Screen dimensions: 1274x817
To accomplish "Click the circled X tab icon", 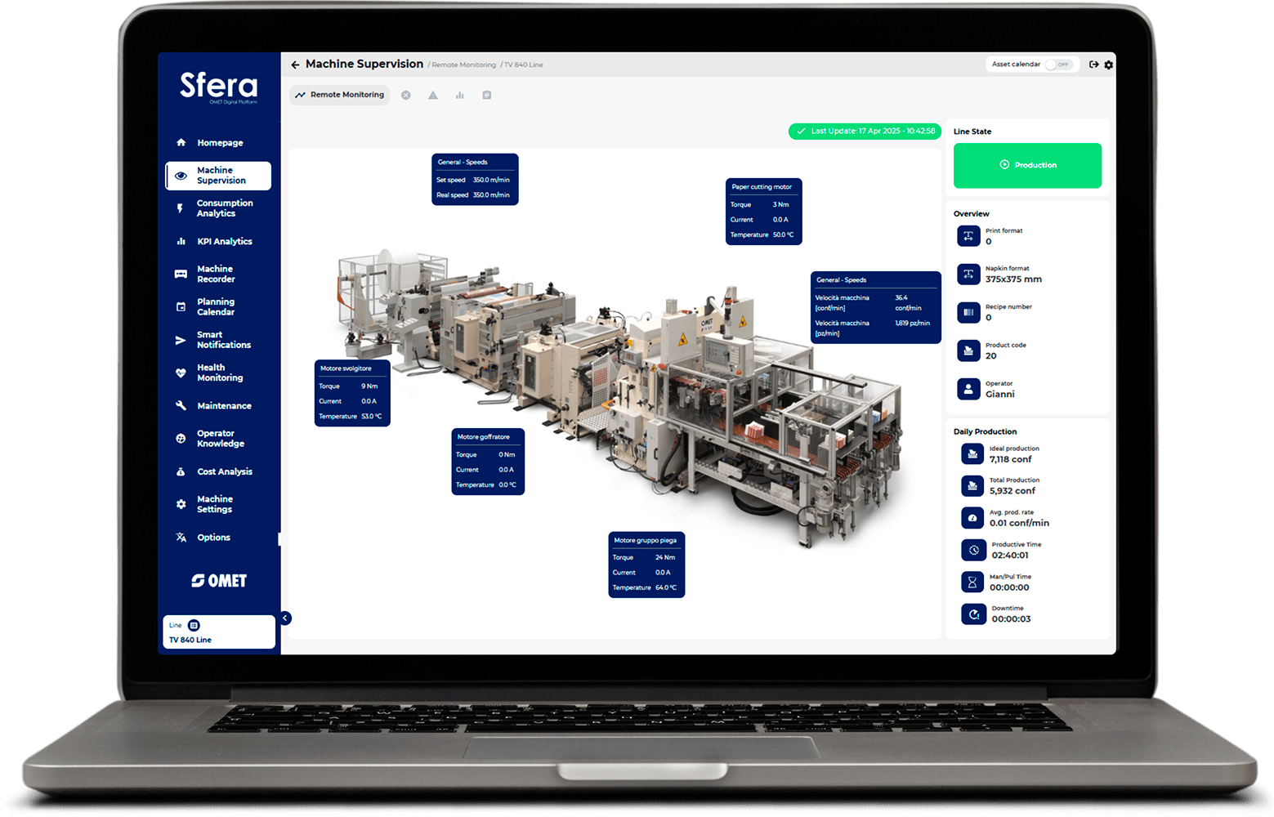I will [406, 96].
